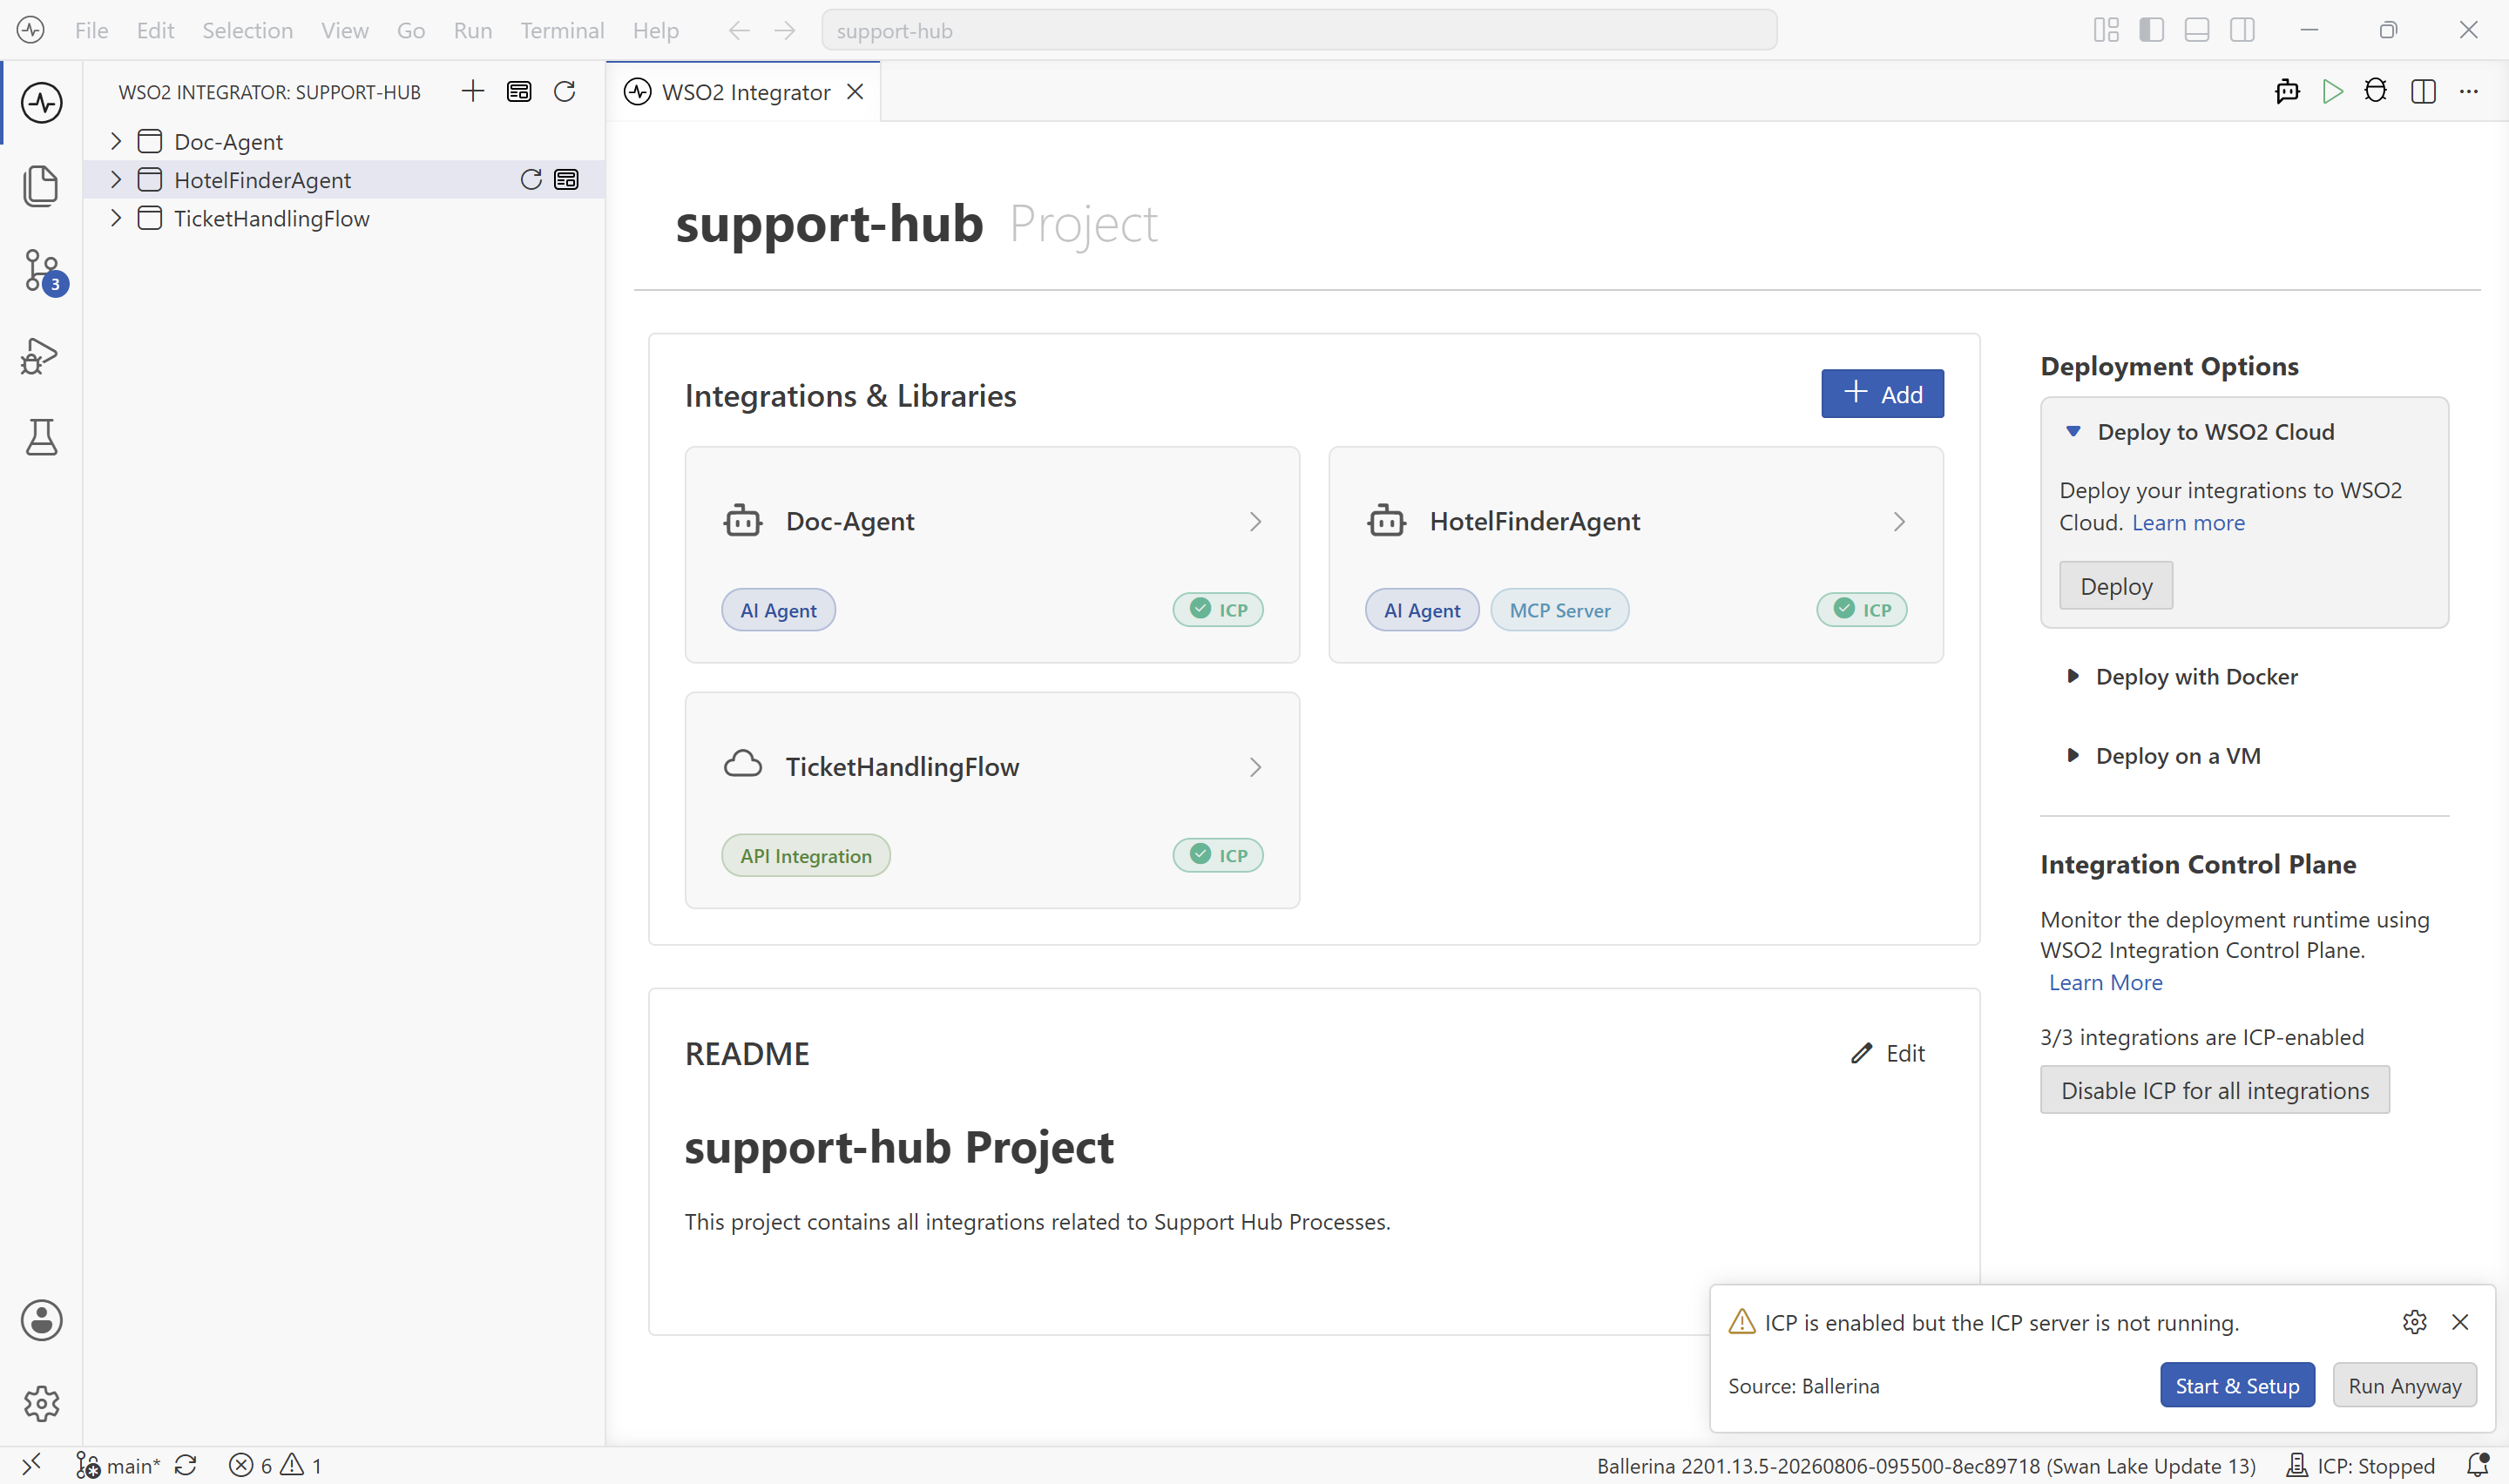Toggle the bottom panel layout

pyautogui.click(x=2197, y=30)
